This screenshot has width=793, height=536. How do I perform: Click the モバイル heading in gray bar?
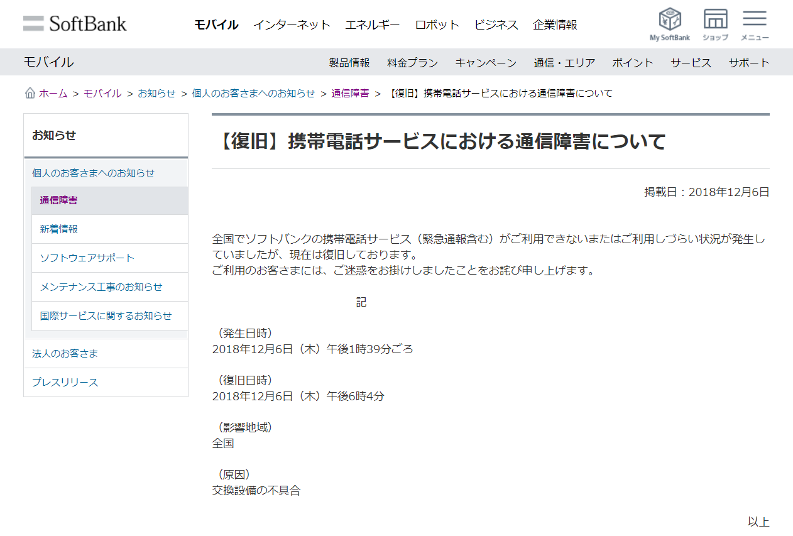48,62
